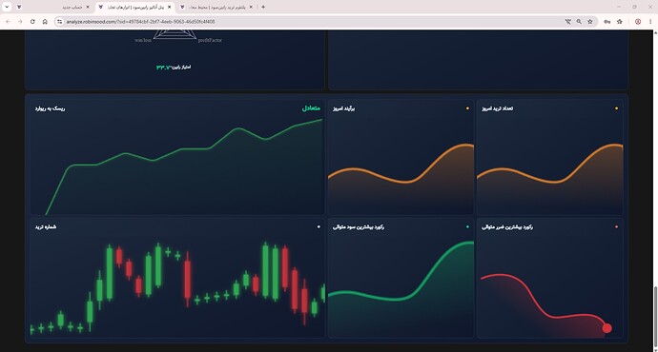This screenshot has height=352, width=658.
Task: Minimize the browser window
Action: [619, 7]
